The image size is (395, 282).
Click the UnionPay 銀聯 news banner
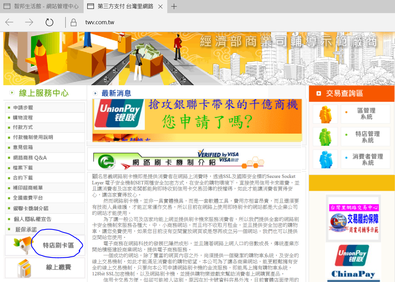pyautogui.click(x=197, y=117)
